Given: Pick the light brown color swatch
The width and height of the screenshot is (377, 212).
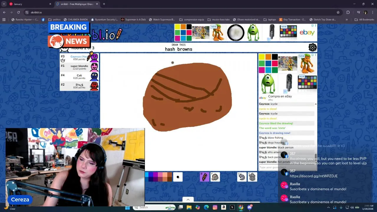Looking at the screenshot, I should (x=170, y=175).
